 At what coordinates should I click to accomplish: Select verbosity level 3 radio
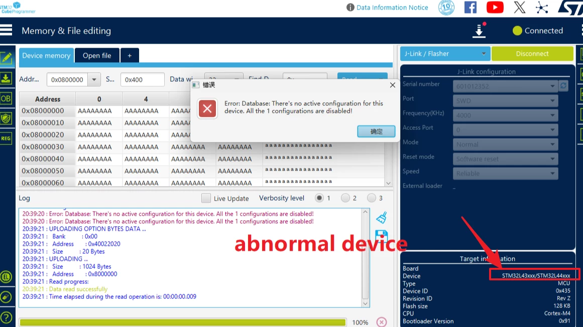click(371, 198)
